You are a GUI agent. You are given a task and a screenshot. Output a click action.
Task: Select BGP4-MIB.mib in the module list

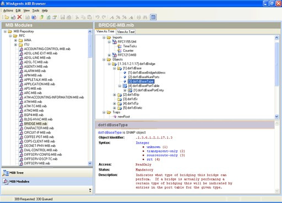click(x=34, y=115)
